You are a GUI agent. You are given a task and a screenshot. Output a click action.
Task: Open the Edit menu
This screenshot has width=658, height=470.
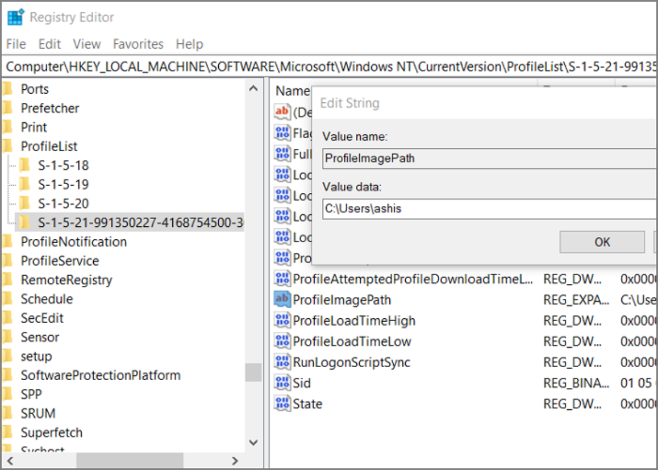click(x=49, y=44)
